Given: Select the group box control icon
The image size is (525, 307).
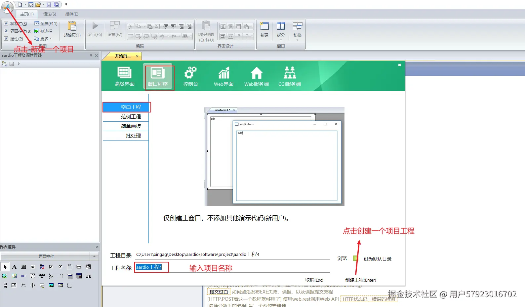Looking at the screenshot, I should pyautogui.click(x=70, y=267).
